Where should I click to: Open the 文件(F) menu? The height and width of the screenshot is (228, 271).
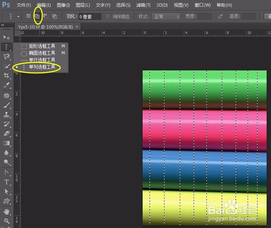click(x=24, y=5)
